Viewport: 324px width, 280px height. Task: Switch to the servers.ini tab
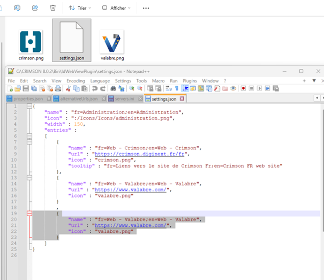click(123, 99)
